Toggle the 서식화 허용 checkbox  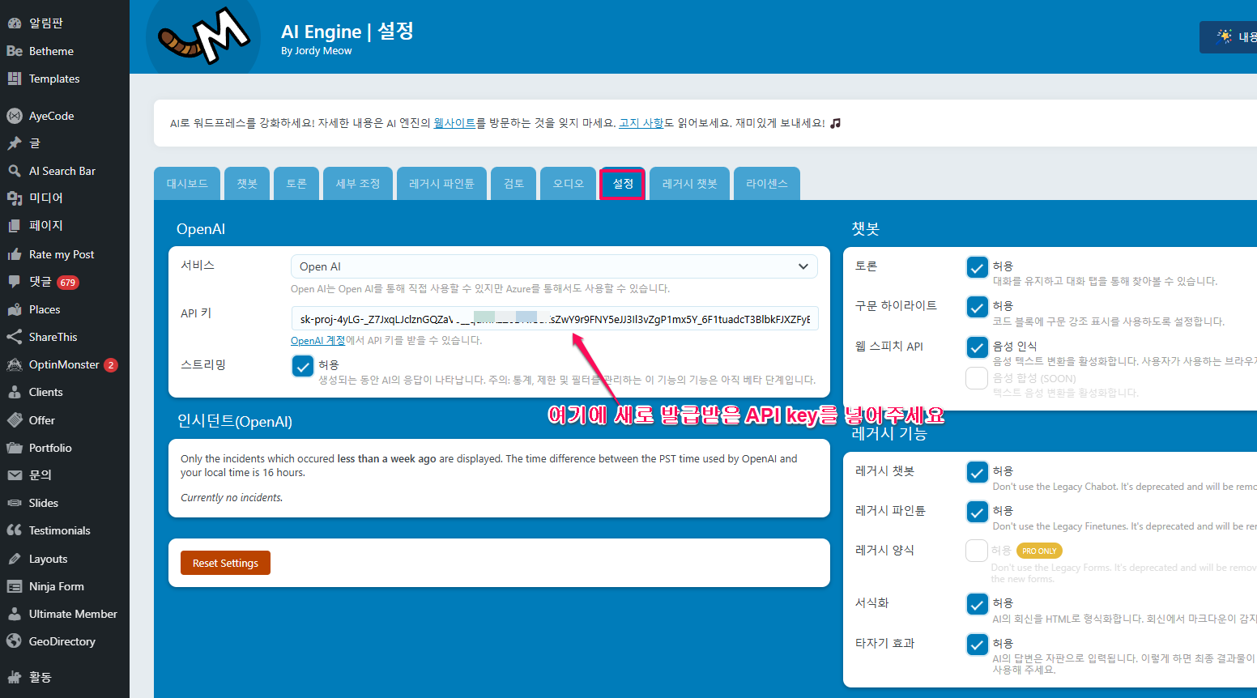coord(978,604)
